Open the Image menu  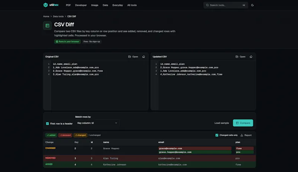[x=95, y=5]
